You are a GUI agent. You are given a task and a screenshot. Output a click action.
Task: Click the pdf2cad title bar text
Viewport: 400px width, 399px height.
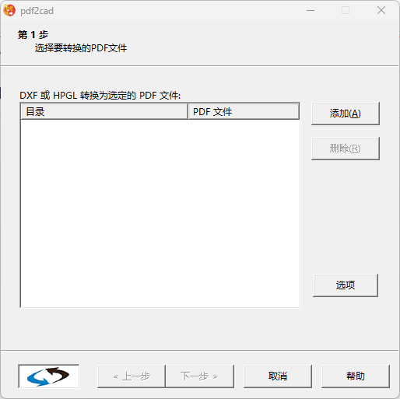pyautogui.click(x=37, y=11)
